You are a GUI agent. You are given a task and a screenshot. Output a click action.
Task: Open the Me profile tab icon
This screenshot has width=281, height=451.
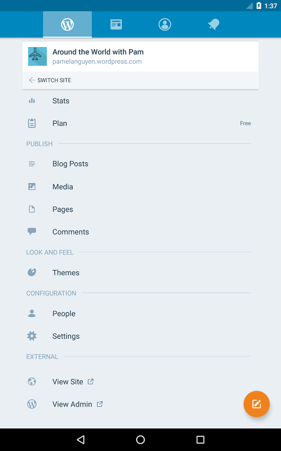point(165,25)
